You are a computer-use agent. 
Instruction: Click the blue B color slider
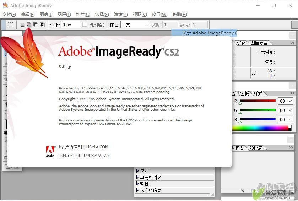(258, 119)
